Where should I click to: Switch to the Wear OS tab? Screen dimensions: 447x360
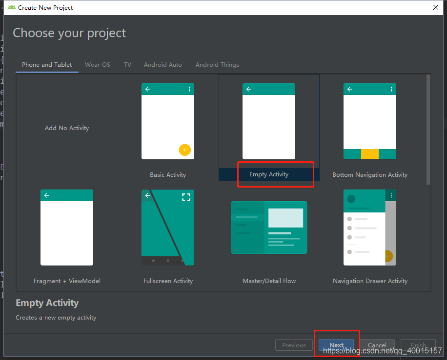tap(97, 64)
